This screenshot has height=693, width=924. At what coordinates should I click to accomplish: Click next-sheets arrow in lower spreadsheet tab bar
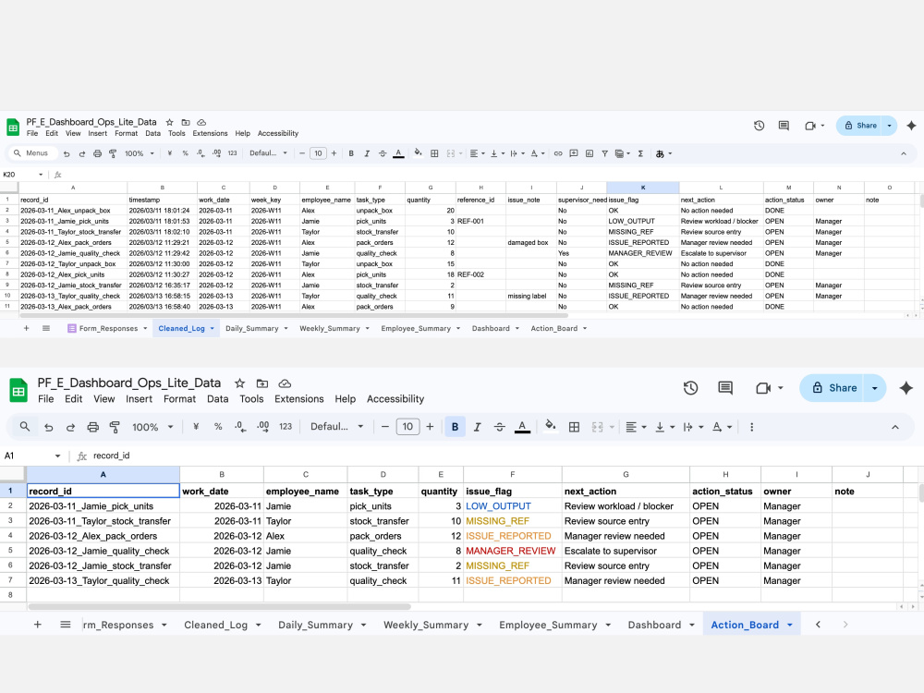click(845, 625)
